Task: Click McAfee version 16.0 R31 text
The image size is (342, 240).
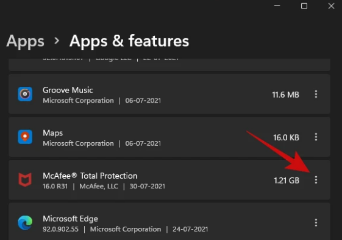Action: pyautogui.click(x=55, y=187)
